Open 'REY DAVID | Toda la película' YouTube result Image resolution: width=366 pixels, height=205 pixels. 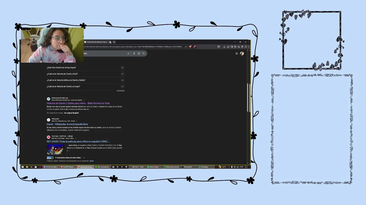coord(78,142)
